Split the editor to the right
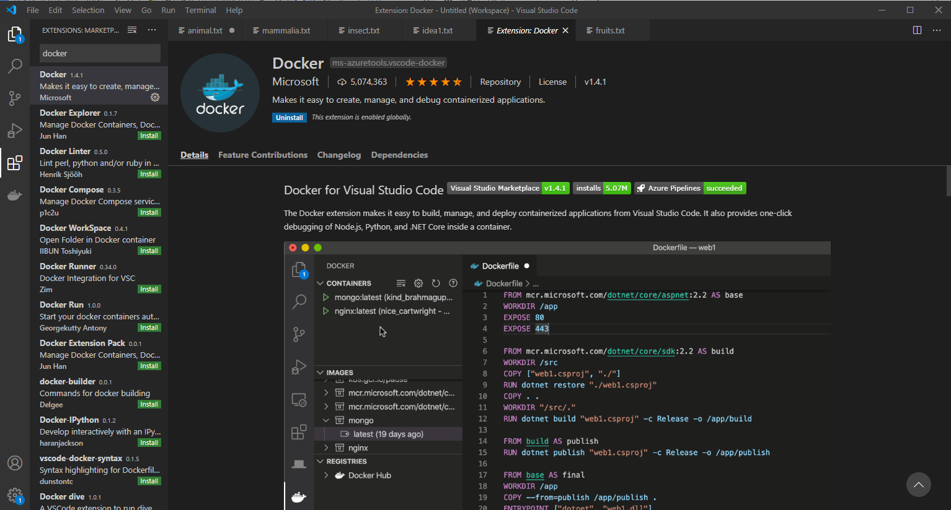The height and width of the screenshot is (510, 951). click(x=917, y=30)
